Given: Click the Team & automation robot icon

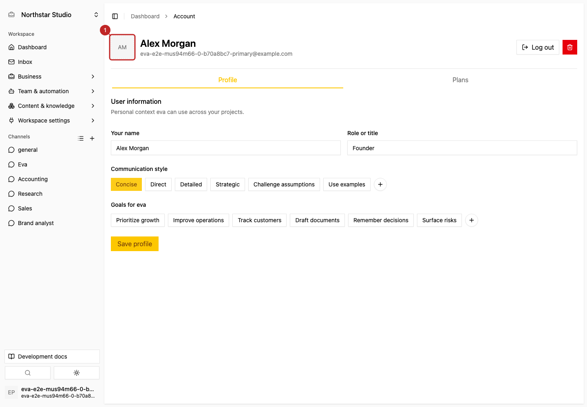Looking at the screenshot, I should click(11, 91).
